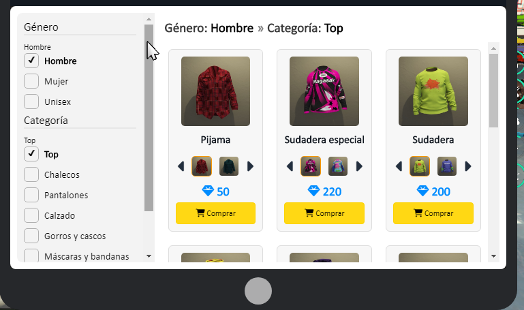Open the lime green Sudadera product image

click(x=433, y=91)
